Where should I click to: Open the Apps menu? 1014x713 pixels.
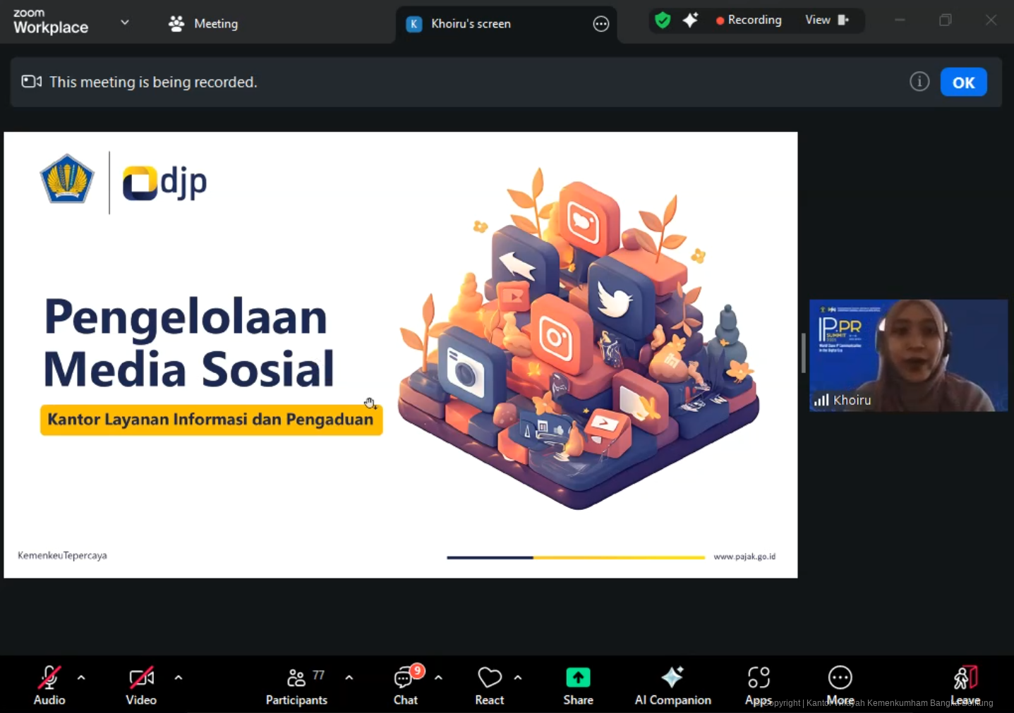(759, 678)
